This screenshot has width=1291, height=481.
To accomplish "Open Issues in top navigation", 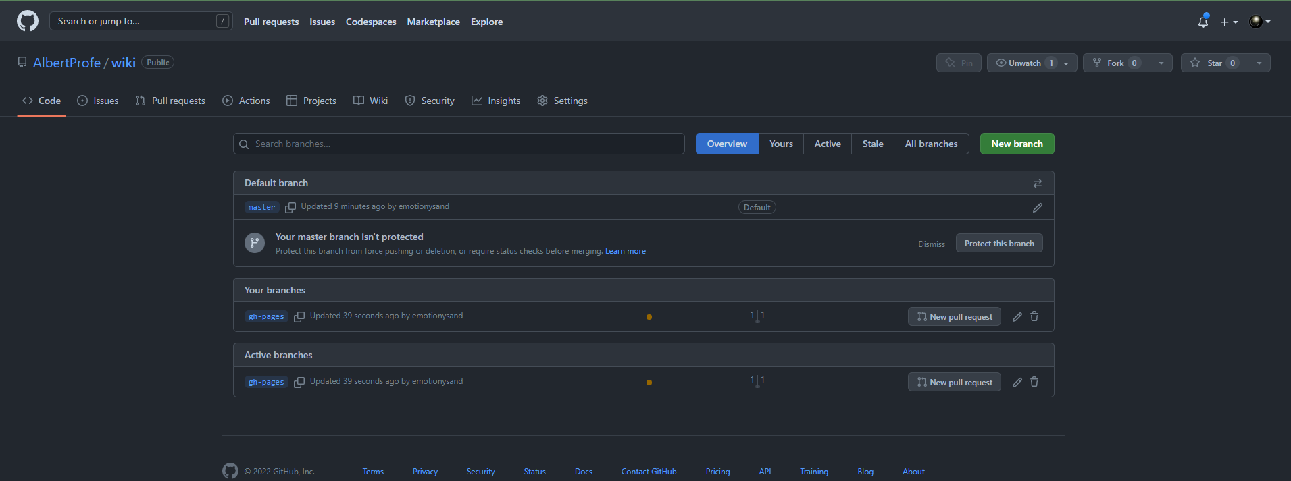I will click(322, 22).
